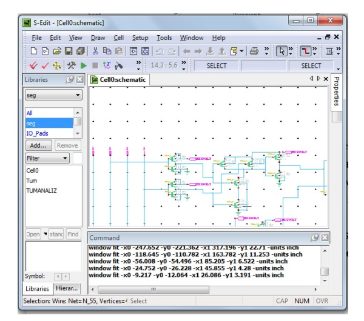Click the yellow hierarchy tool icon
Image resolution: width=364 pixels, height=321 pixels.
57,65
